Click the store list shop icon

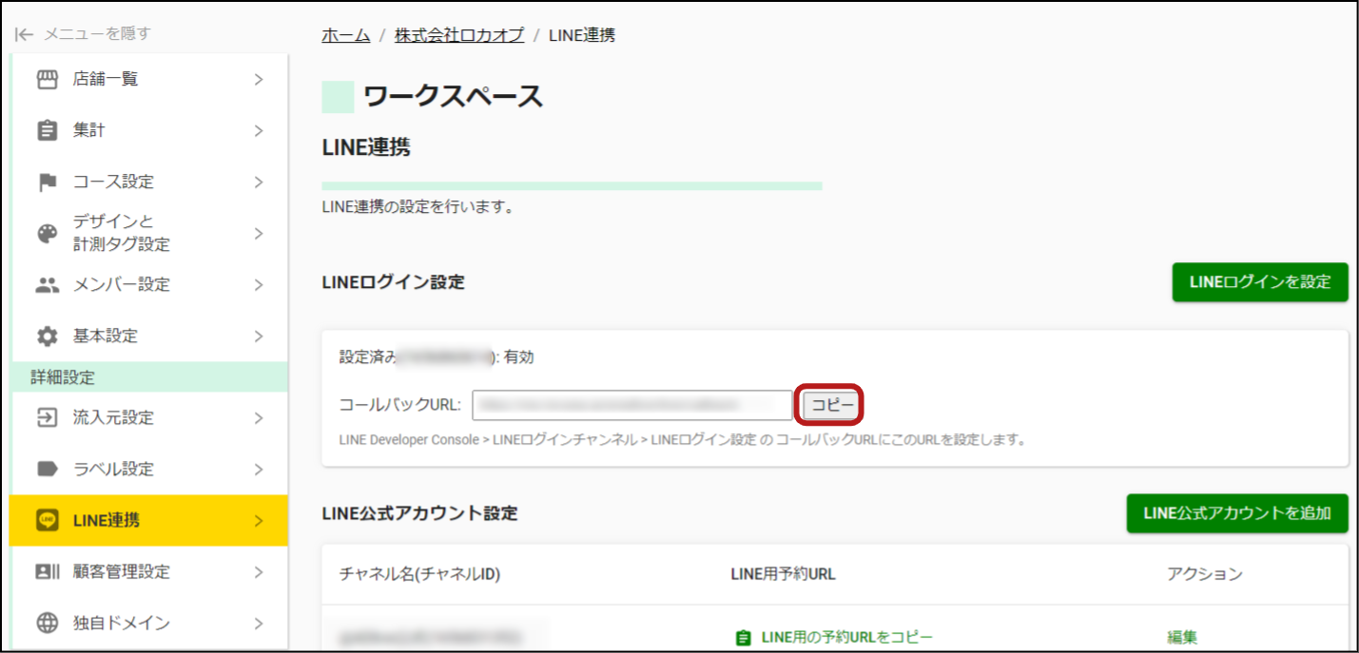click(x=47, y=80)
